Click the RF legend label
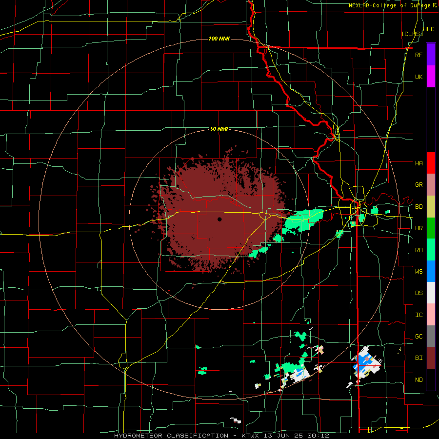Screen dimensions: 439x439 tap(419, 55)
